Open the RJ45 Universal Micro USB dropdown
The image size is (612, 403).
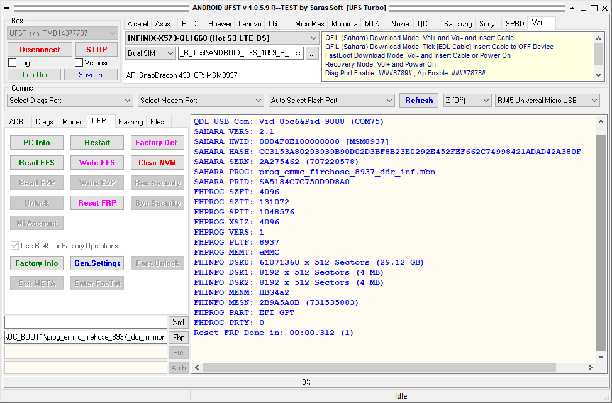click(x=547, y=101)
